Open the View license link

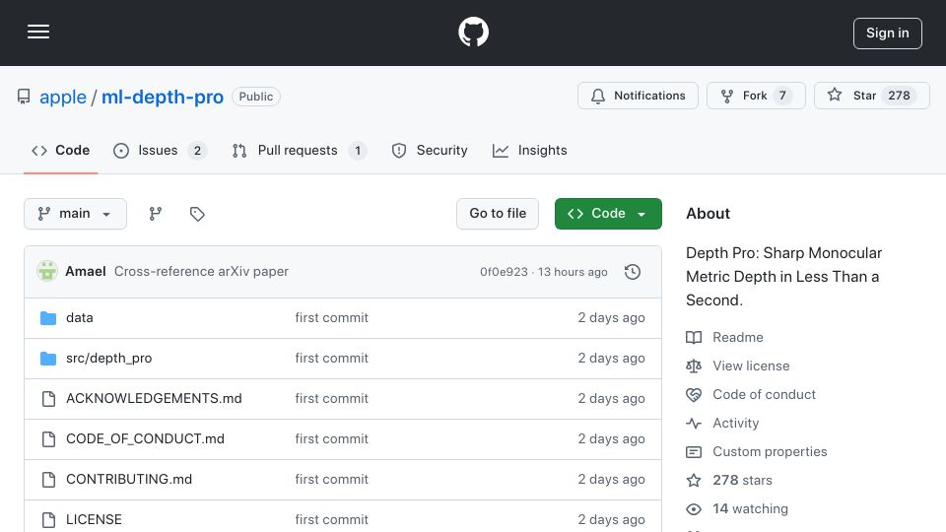(751, 366)
